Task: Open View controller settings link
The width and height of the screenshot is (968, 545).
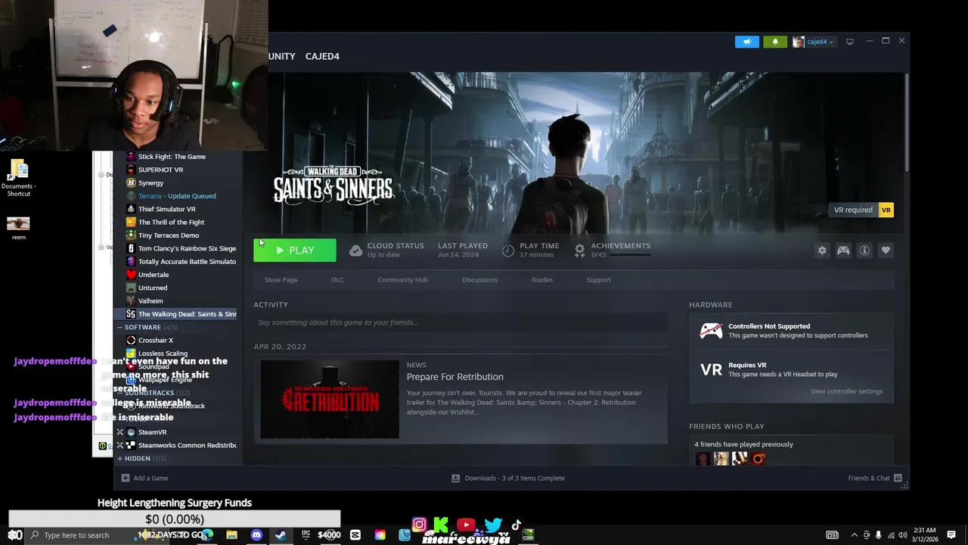Action: tap(846, 391)
